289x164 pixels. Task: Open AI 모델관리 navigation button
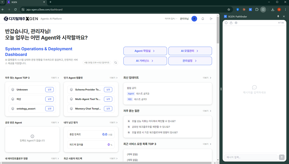[x=190, y=51]
